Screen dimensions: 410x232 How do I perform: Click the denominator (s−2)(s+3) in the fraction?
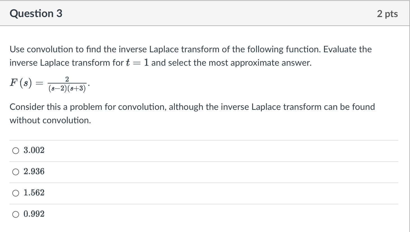(x=67, y=89)
